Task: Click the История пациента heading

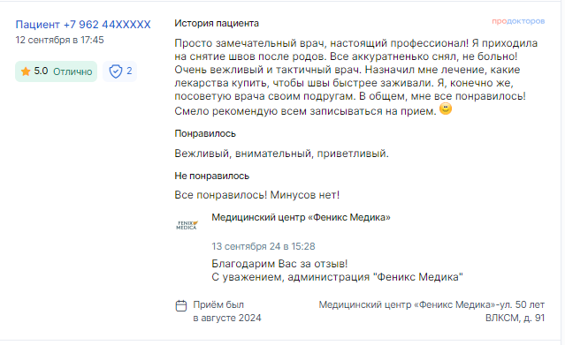Action: 217,23
